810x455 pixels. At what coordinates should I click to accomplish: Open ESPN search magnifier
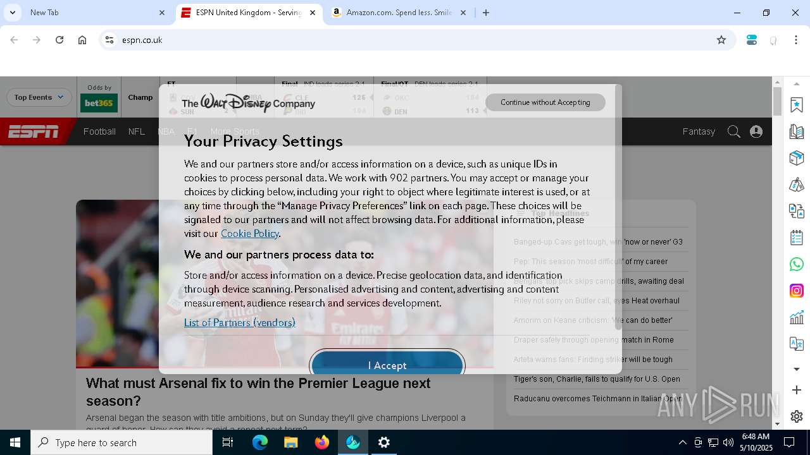click(x=733, y=131)
